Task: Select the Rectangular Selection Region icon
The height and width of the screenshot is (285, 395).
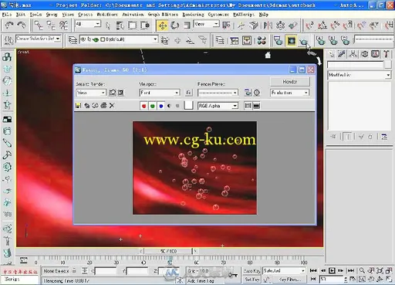Action: coord(133,25)
